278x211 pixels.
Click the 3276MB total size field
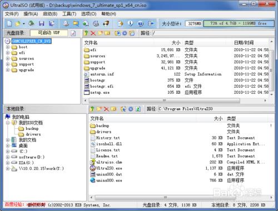click(x=194, y=23)
